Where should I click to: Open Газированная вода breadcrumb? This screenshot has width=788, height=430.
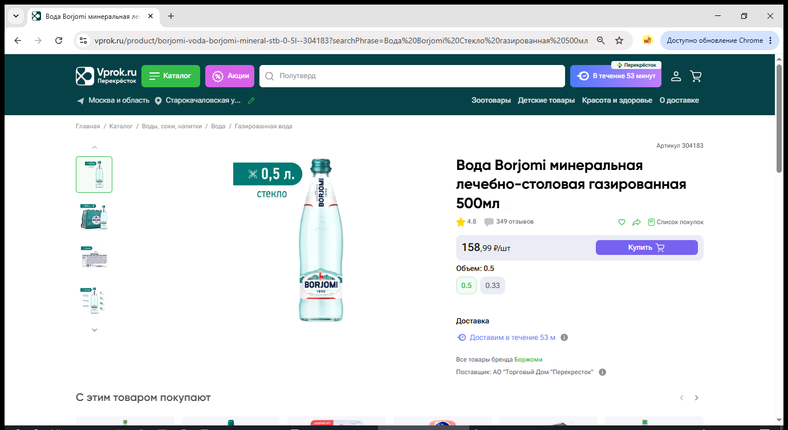tap(263, 126)
